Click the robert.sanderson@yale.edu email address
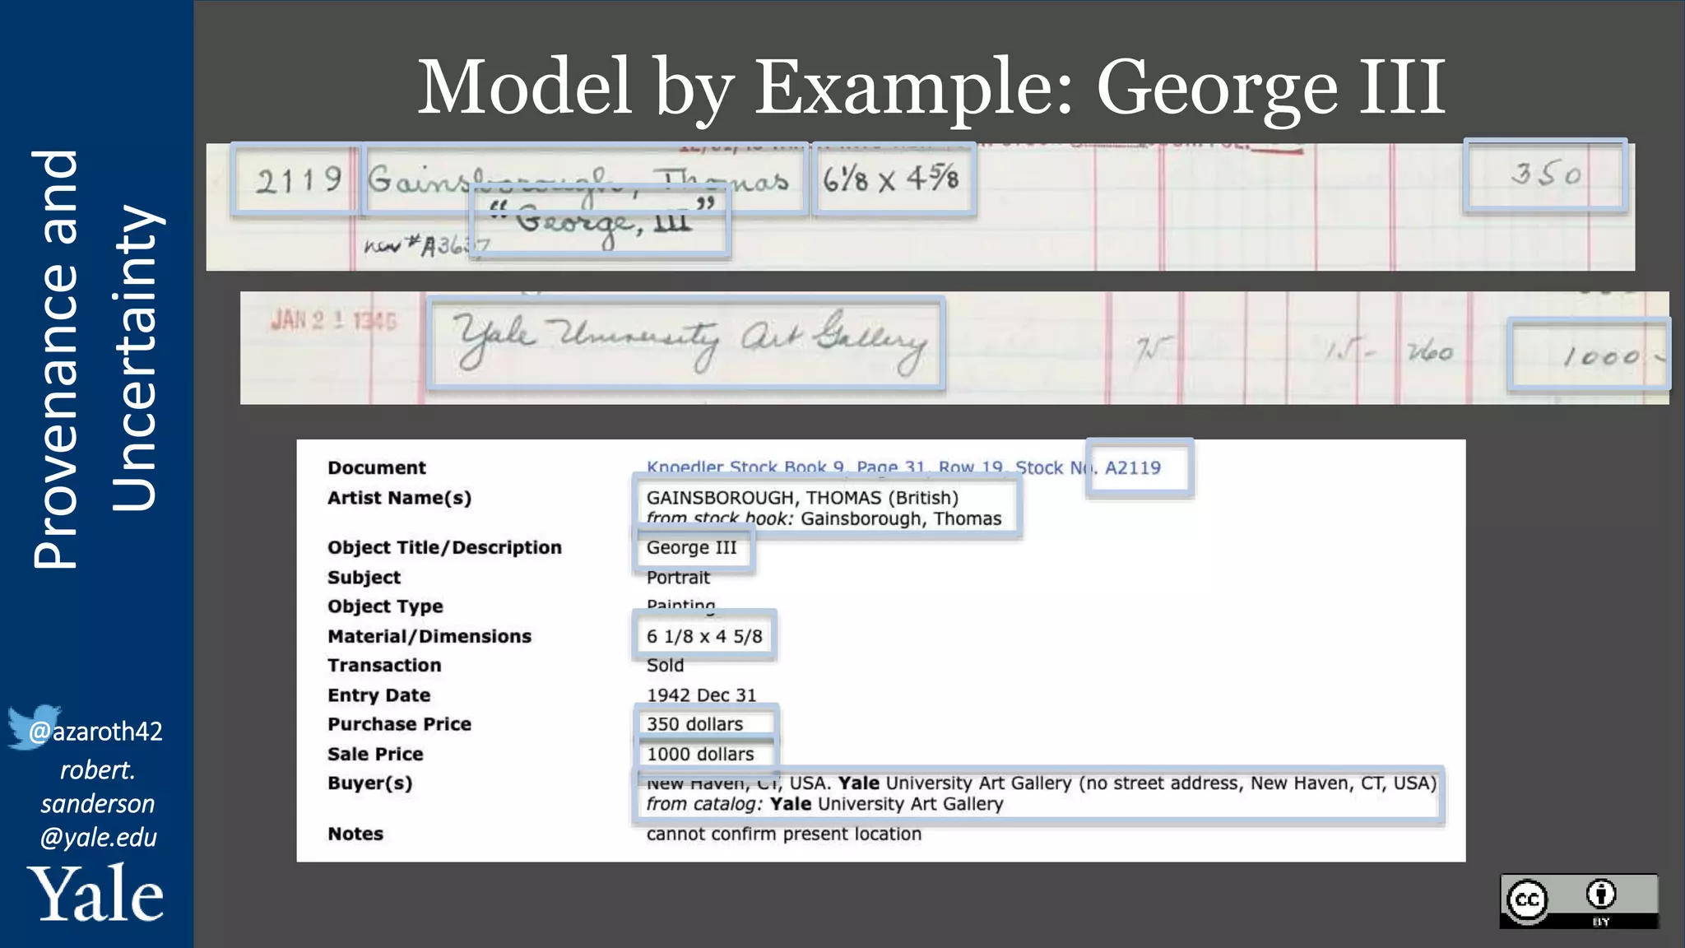The height and width of the screenshot is (948, 1685). tap(97, 803)
